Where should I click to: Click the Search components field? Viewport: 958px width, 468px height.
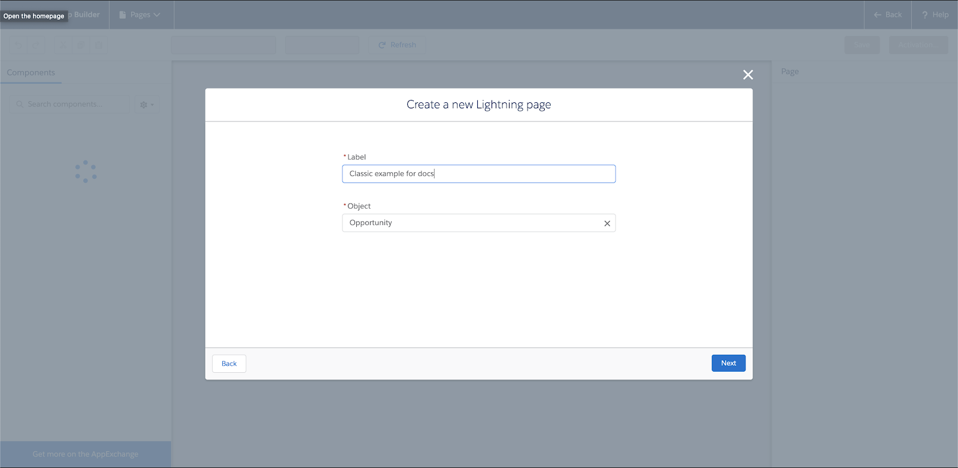click(69, 104)
